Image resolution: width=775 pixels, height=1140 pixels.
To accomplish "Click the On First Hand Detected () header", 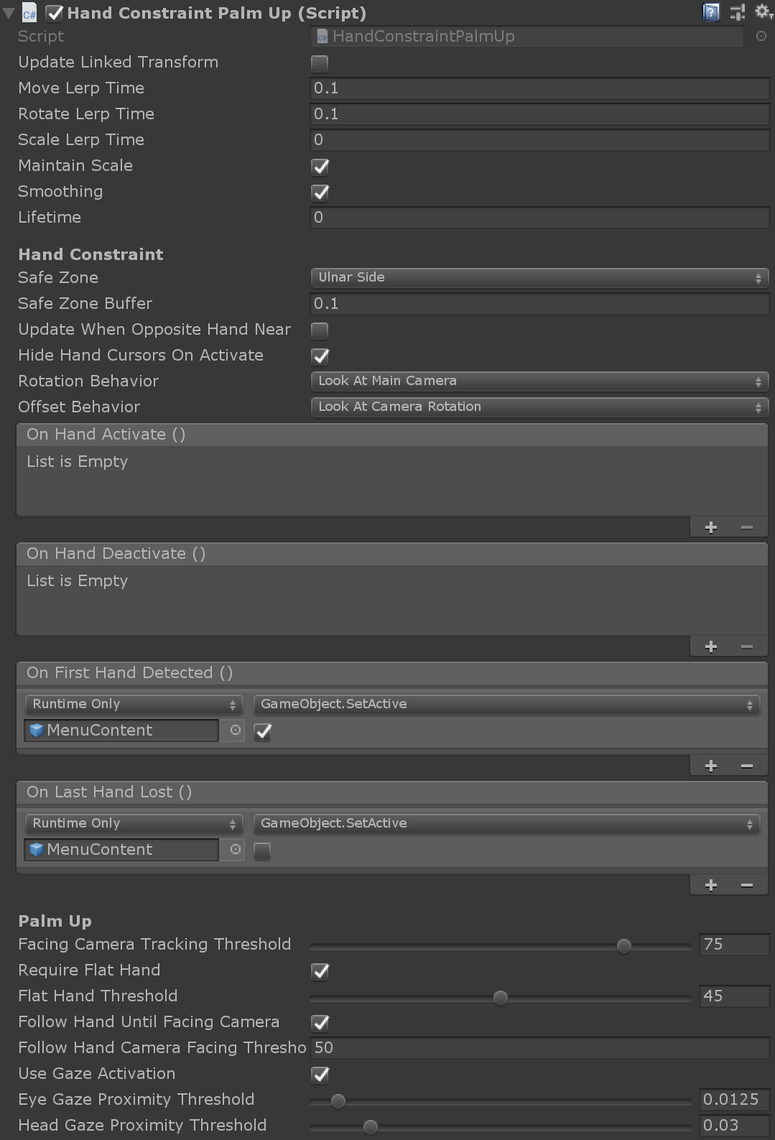I will [x=391, y=673].
